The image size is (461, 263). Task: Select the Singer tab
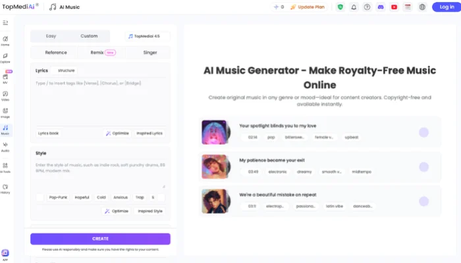click(x=149, y=53)
